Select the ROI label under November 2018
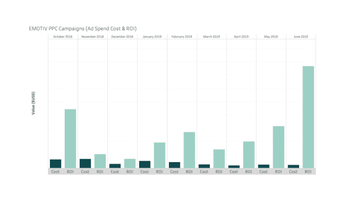The image size is (351, 198). click(100, 172)
